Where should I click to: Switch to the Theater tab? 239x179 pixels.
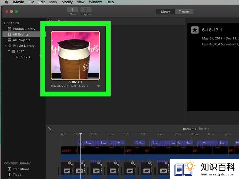tap(184, 12)
